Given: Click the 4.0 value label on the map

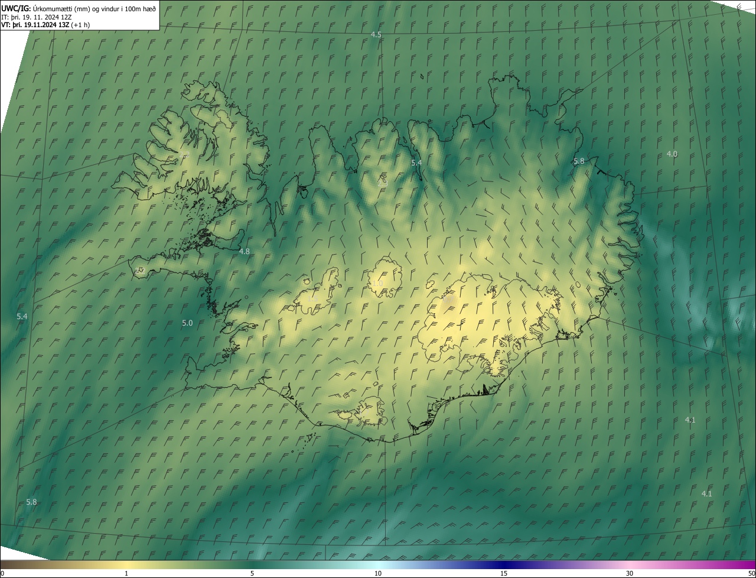Looking at the screenshot, I should [672, 154].
